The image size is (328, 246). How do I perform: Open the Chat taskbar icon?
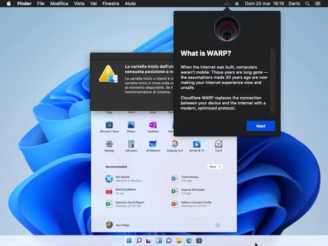tap(169, 241)
